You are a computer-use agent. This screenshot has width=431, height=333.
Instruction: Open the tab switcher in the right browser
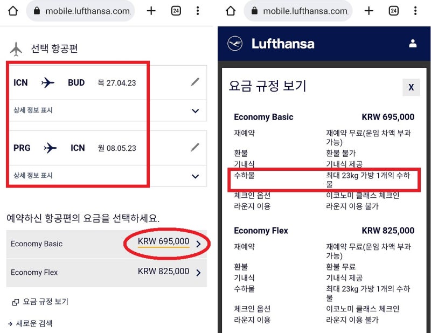click(x=394, y=11)
